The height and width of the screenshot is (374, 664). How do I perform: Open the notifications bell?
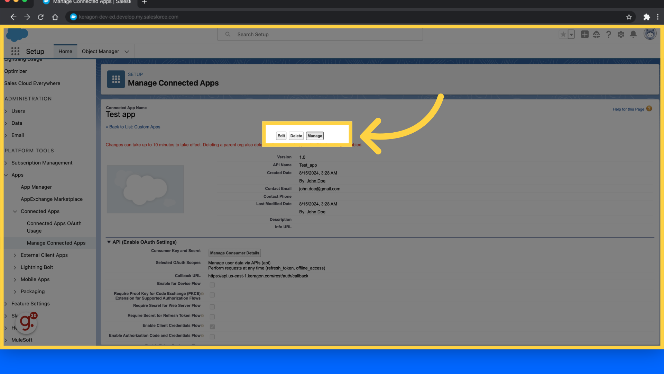[x=633, y=34]
